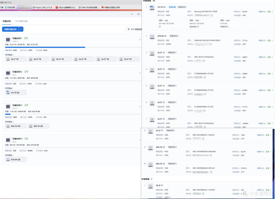Click drive icon of WD180EDGZ disk
Image resolution: width=275 pixels, height=199 pixels.
pyautogui.click(x=150, y=132)
